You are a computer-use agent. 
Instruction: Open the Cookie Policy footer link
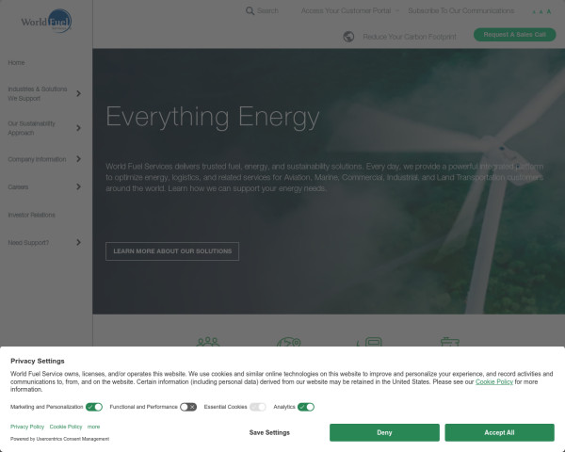[66, 427]
